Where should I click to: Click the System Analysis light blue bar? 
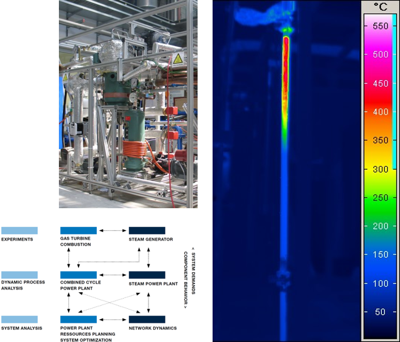tap(19, 320)
